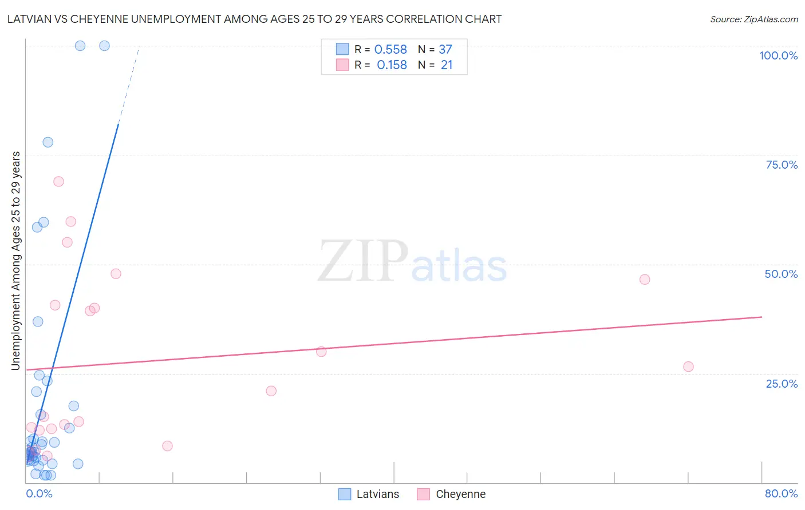Select the blue data point near 78% unemployment
The width and height of the screenshot is (805, 510).
click(x=48, y=142)
